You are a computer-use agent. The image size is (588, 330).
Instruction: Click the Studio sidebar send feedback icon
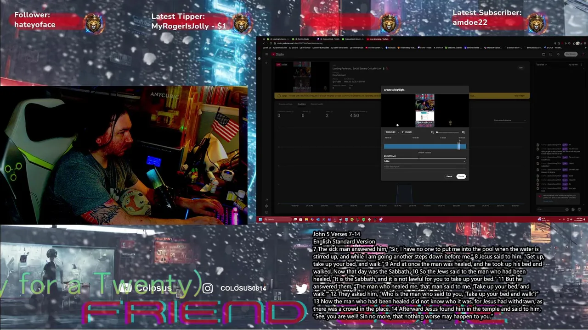pyautogui.click(x=266, y=212)
